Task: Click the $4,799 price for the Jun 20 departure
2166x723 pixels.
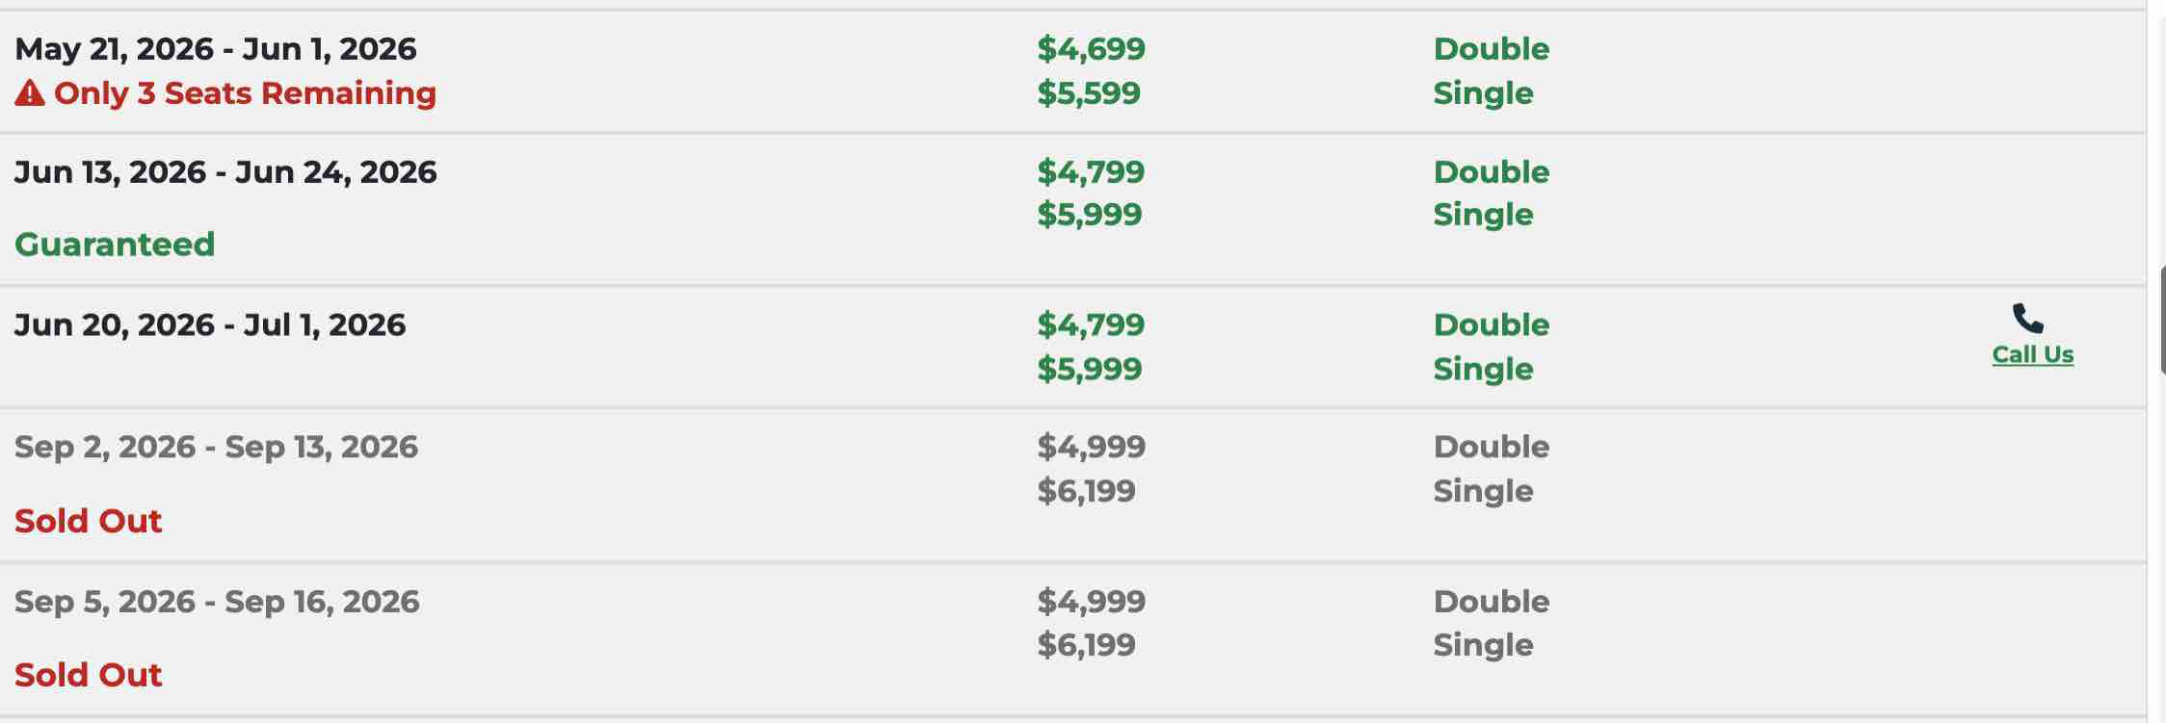Action: pos(1091,325)
